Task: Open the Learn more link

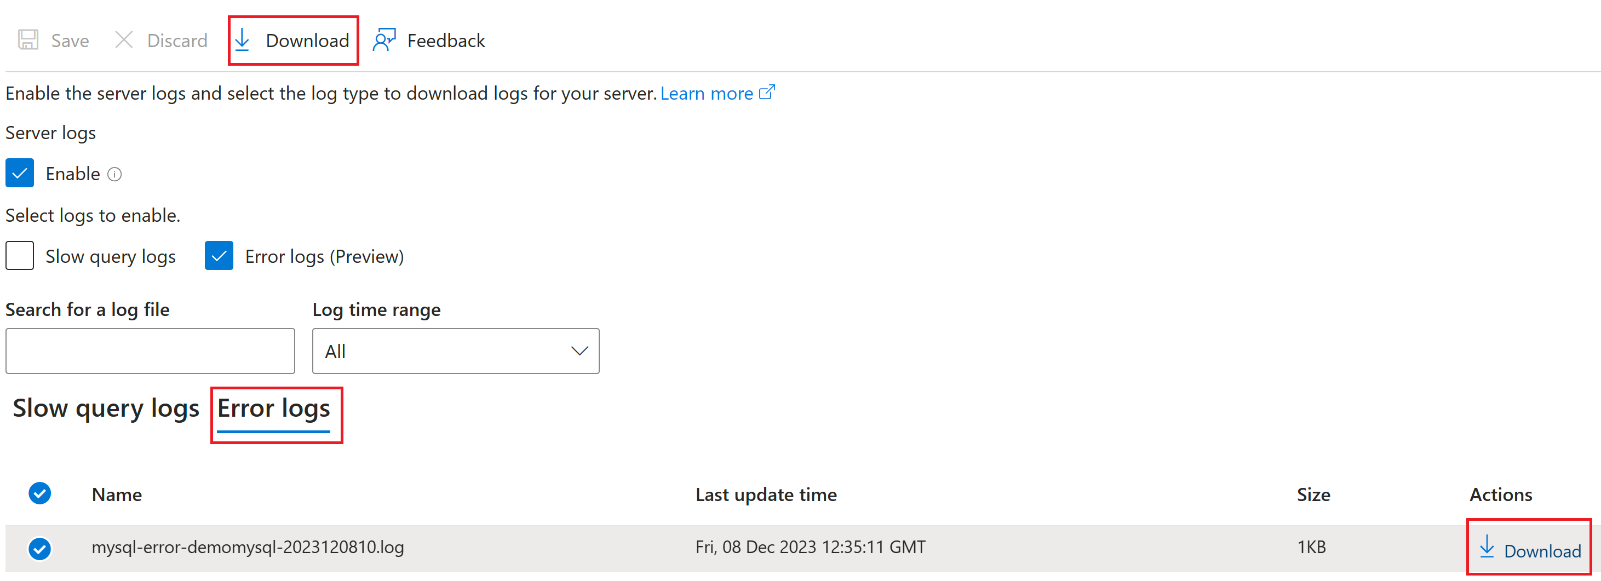Action: 707,93
